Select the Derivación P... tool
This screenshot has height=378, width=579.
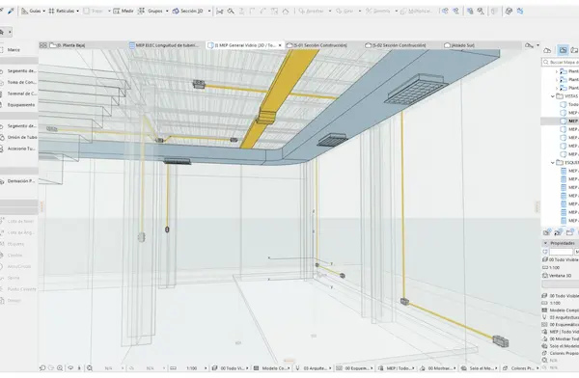tap(18, 181)
